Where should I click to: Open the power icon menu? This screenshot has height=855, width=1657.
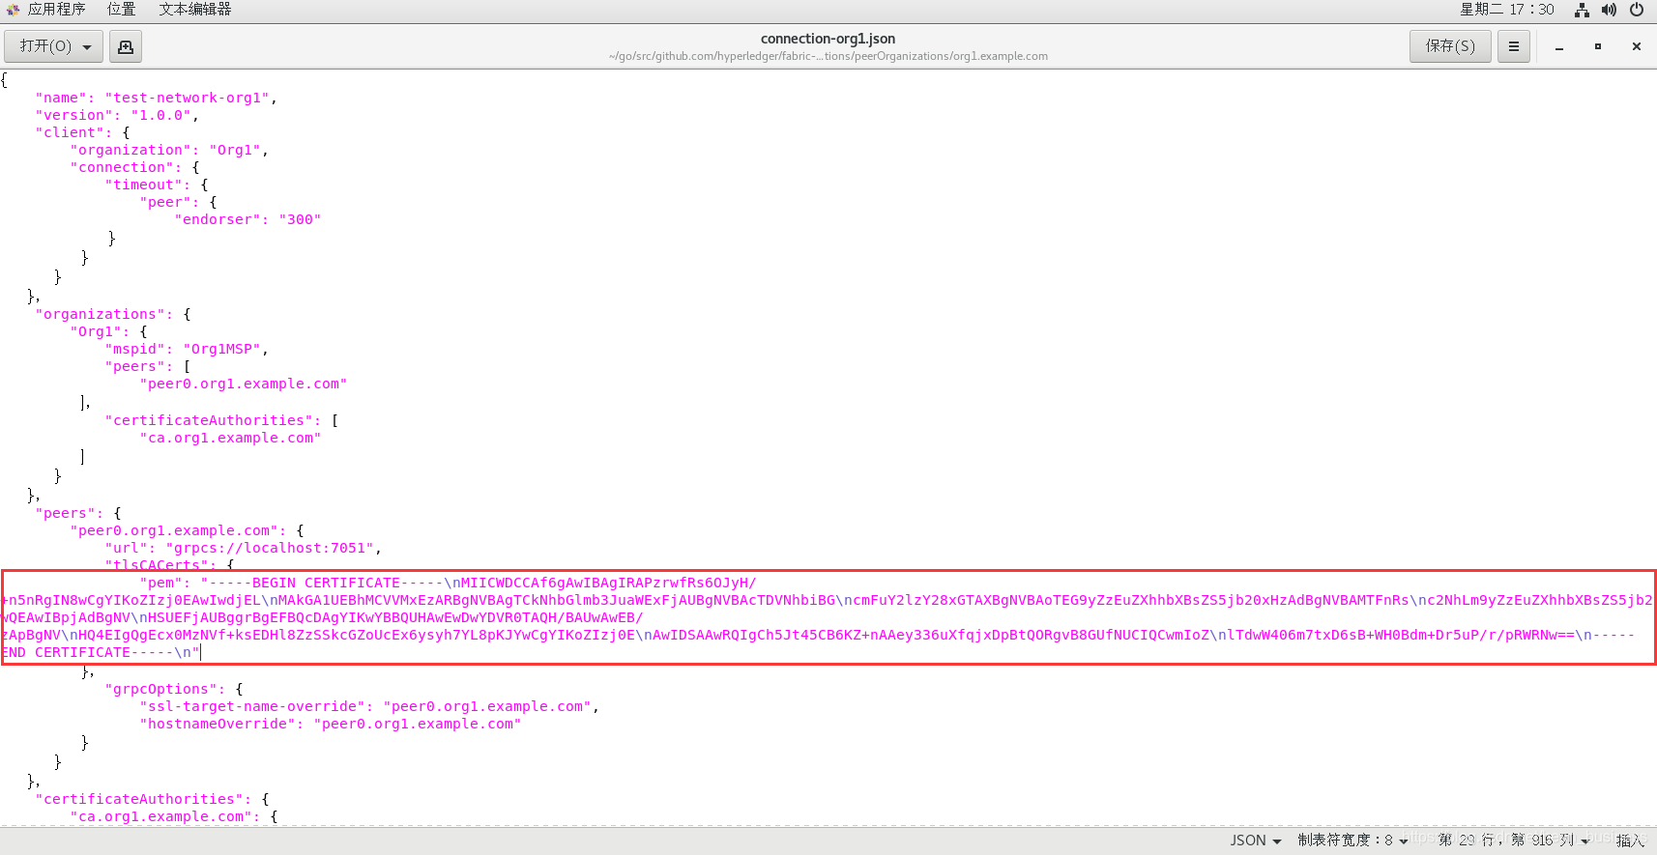pos(1637,10)
